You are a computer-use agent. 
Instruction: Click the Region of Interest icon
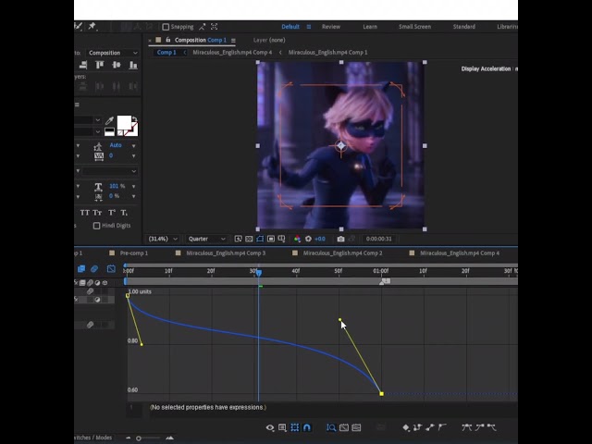click(x=271, y=239)
